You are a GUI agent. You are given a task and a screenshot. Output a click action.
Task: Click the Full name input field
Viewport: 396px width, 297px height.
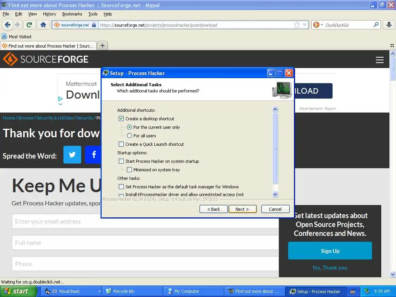click(145, 243)
